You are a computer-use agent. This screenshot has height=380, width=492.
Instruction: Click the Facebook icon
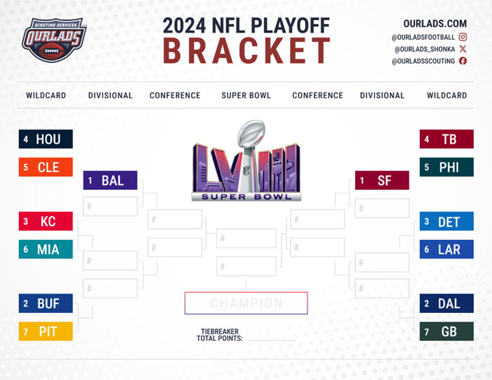point(463,61)
